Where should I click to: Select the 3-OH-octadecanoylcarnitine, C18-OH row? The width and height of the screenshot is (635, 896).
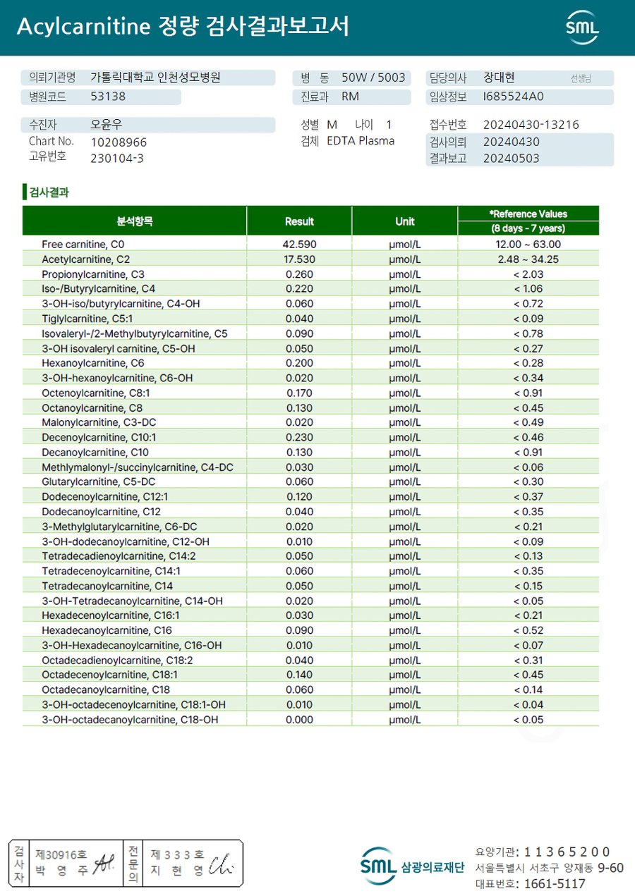pos(310,719)
